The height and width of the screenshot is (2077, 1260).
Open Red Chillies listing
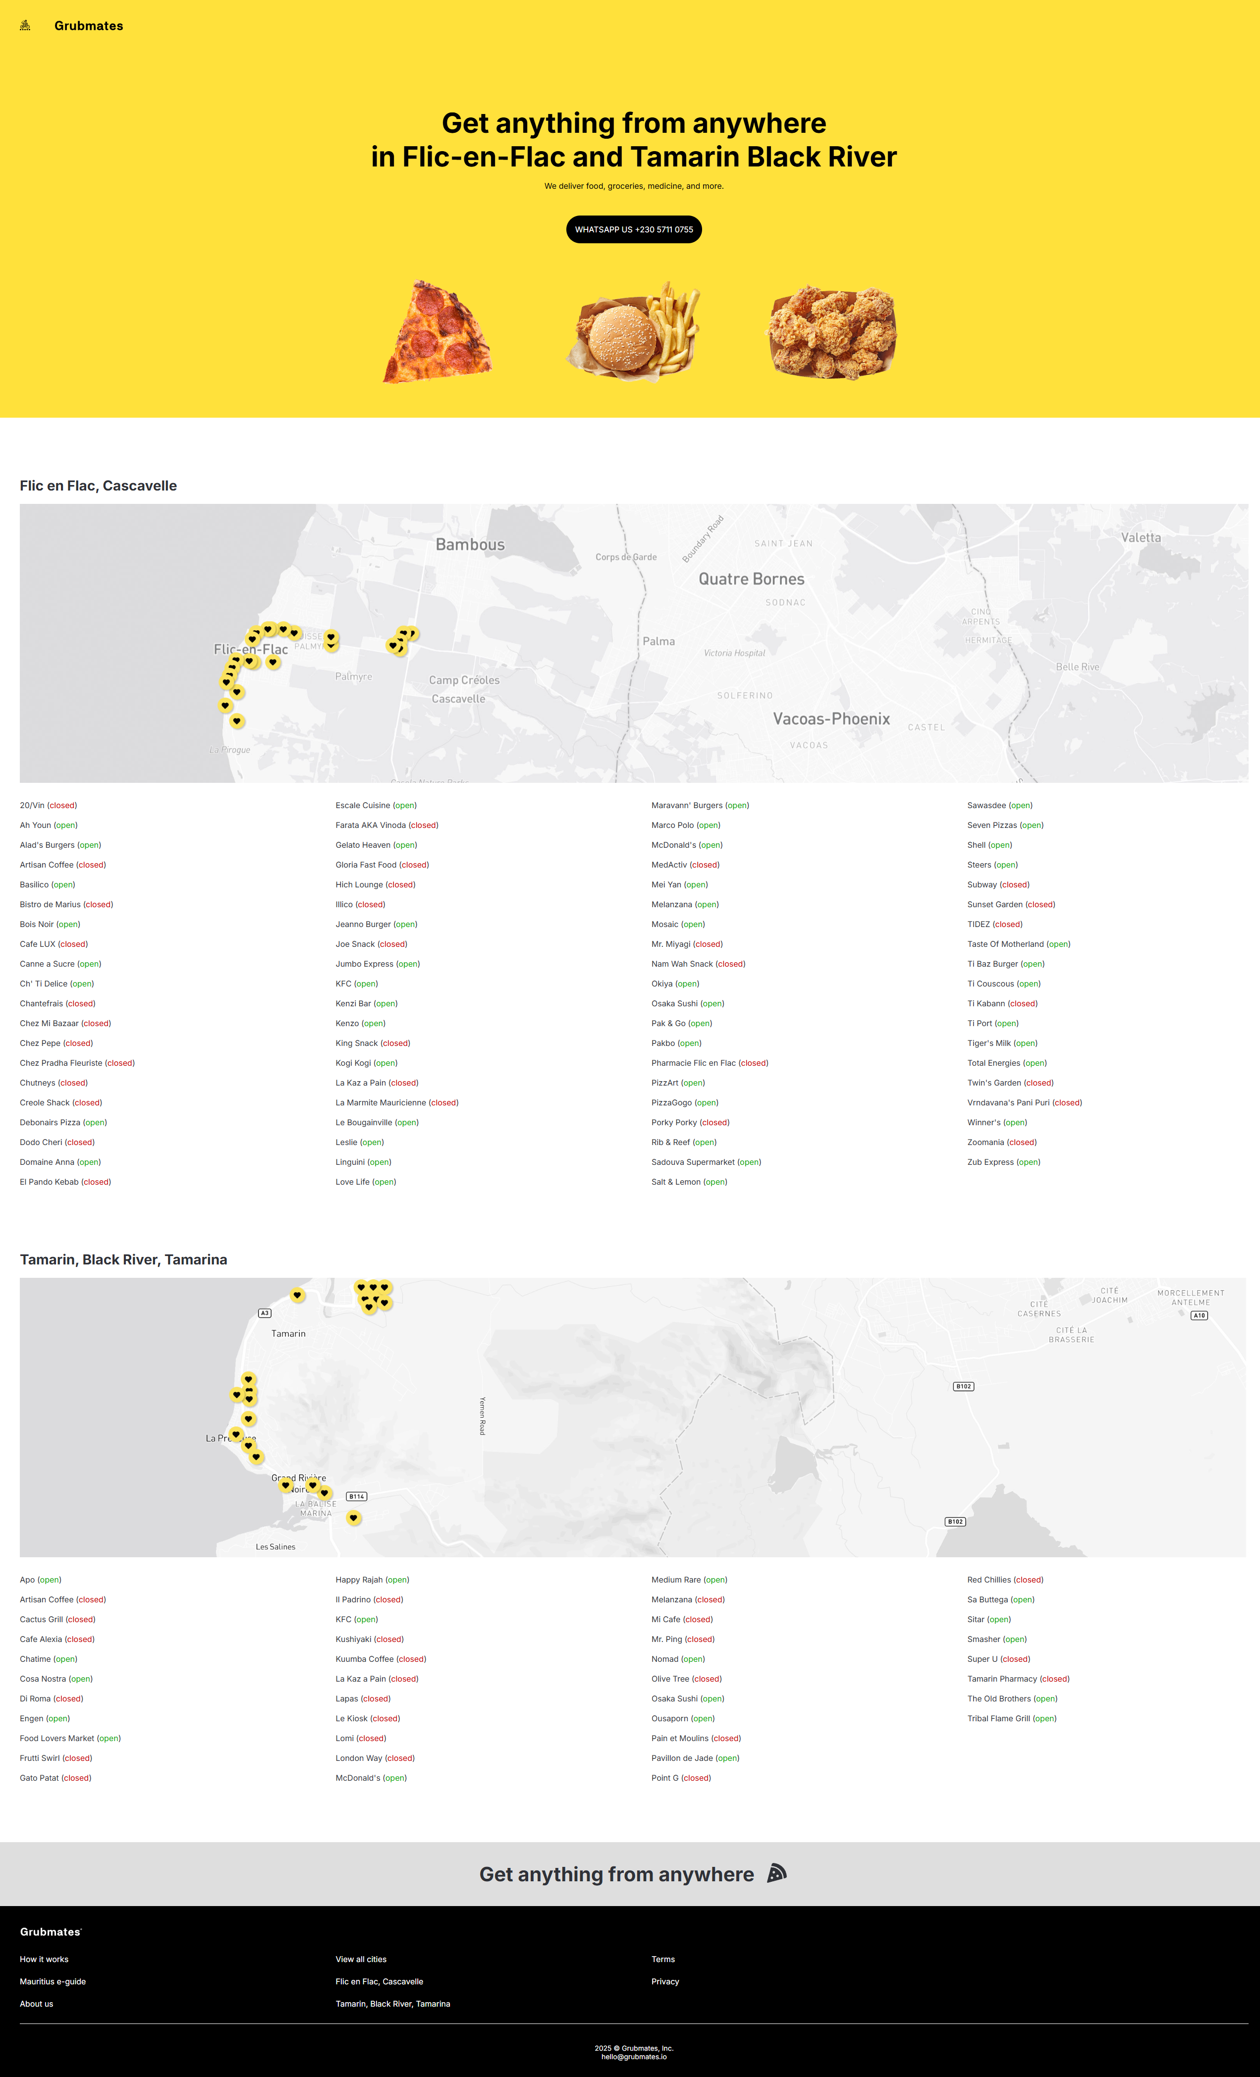pos(1005,1580)
